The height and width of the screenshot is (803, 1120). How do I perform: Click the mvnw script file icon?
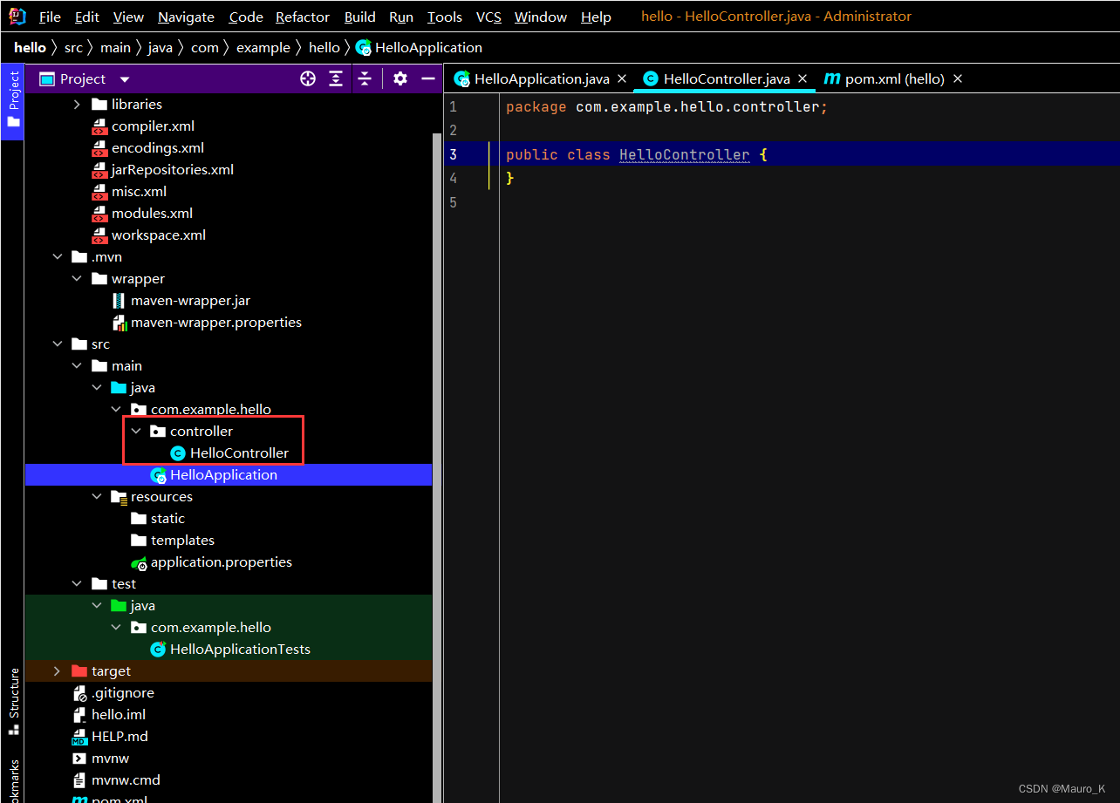[x=80, y=759]
